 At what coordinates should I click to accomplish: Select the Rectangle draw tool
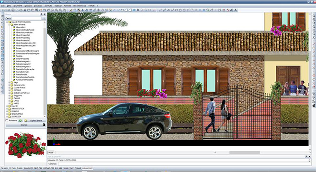coord(176,10)
